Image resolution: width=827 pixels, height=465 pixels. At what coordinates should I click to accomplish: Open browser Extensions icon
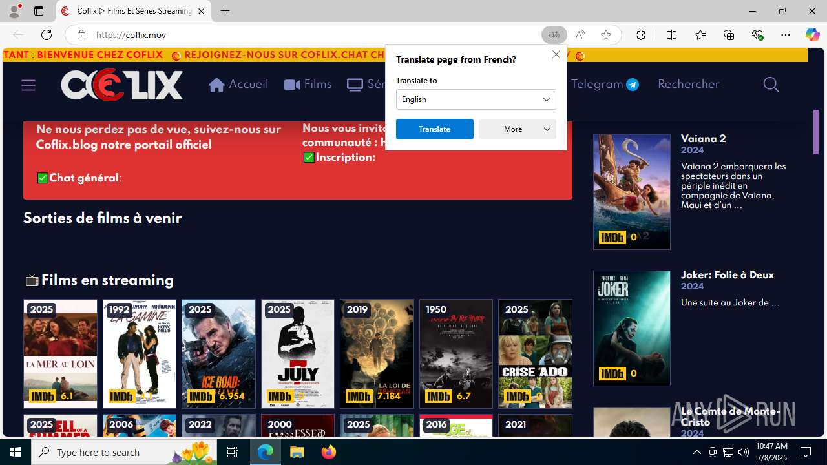click(640, 35)
